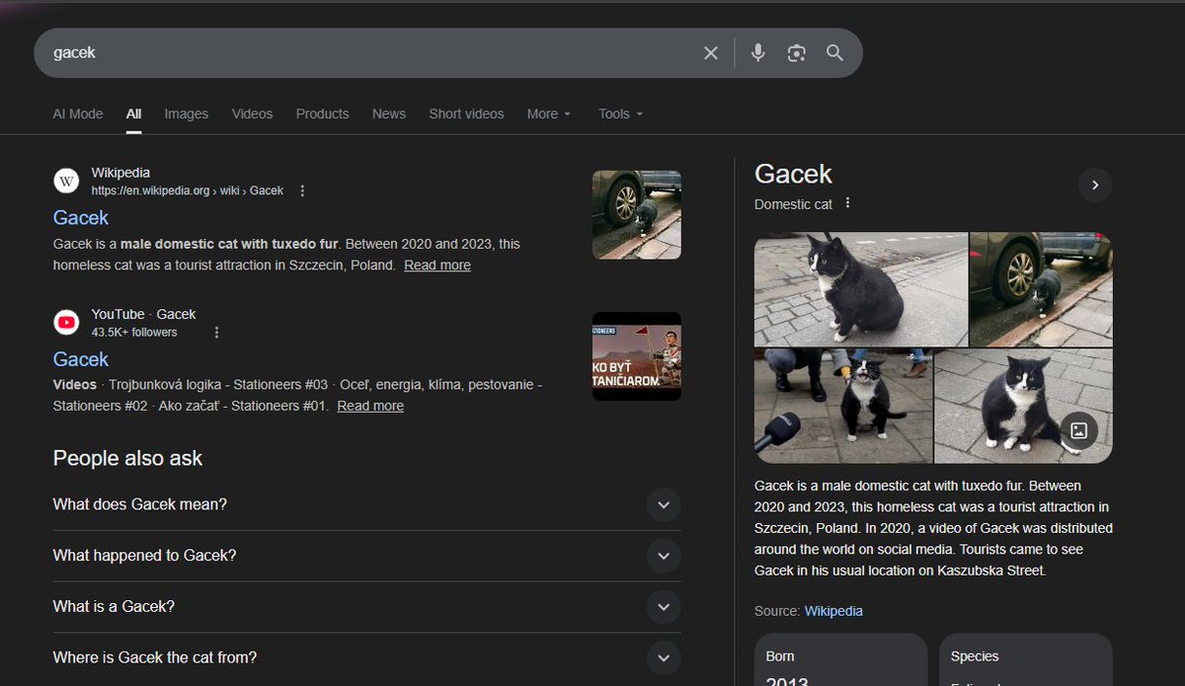
Task: Click Read more in Wikipedia snippet
Action: pyautogui.click(x=437, y=265)
